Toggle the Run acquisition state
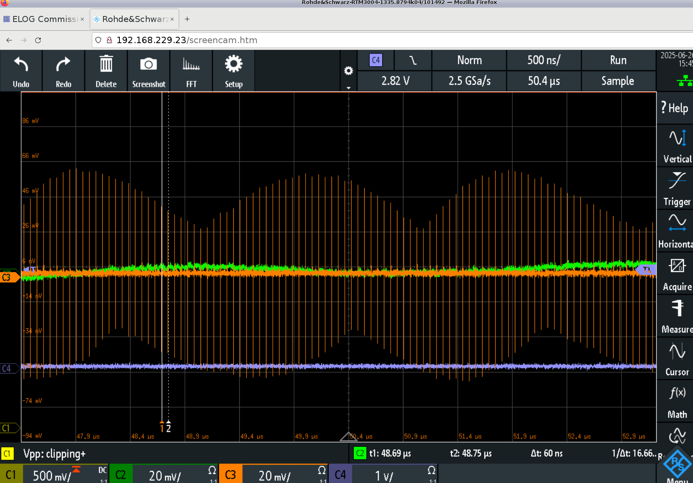The width and height of the screenshot is (693, 483). [618, 60]
